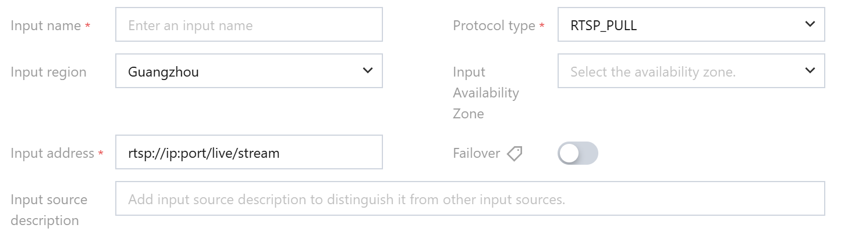This screenshot has width=848, height=250.
Task: Click the "Input source description" label
Action: 49,209
